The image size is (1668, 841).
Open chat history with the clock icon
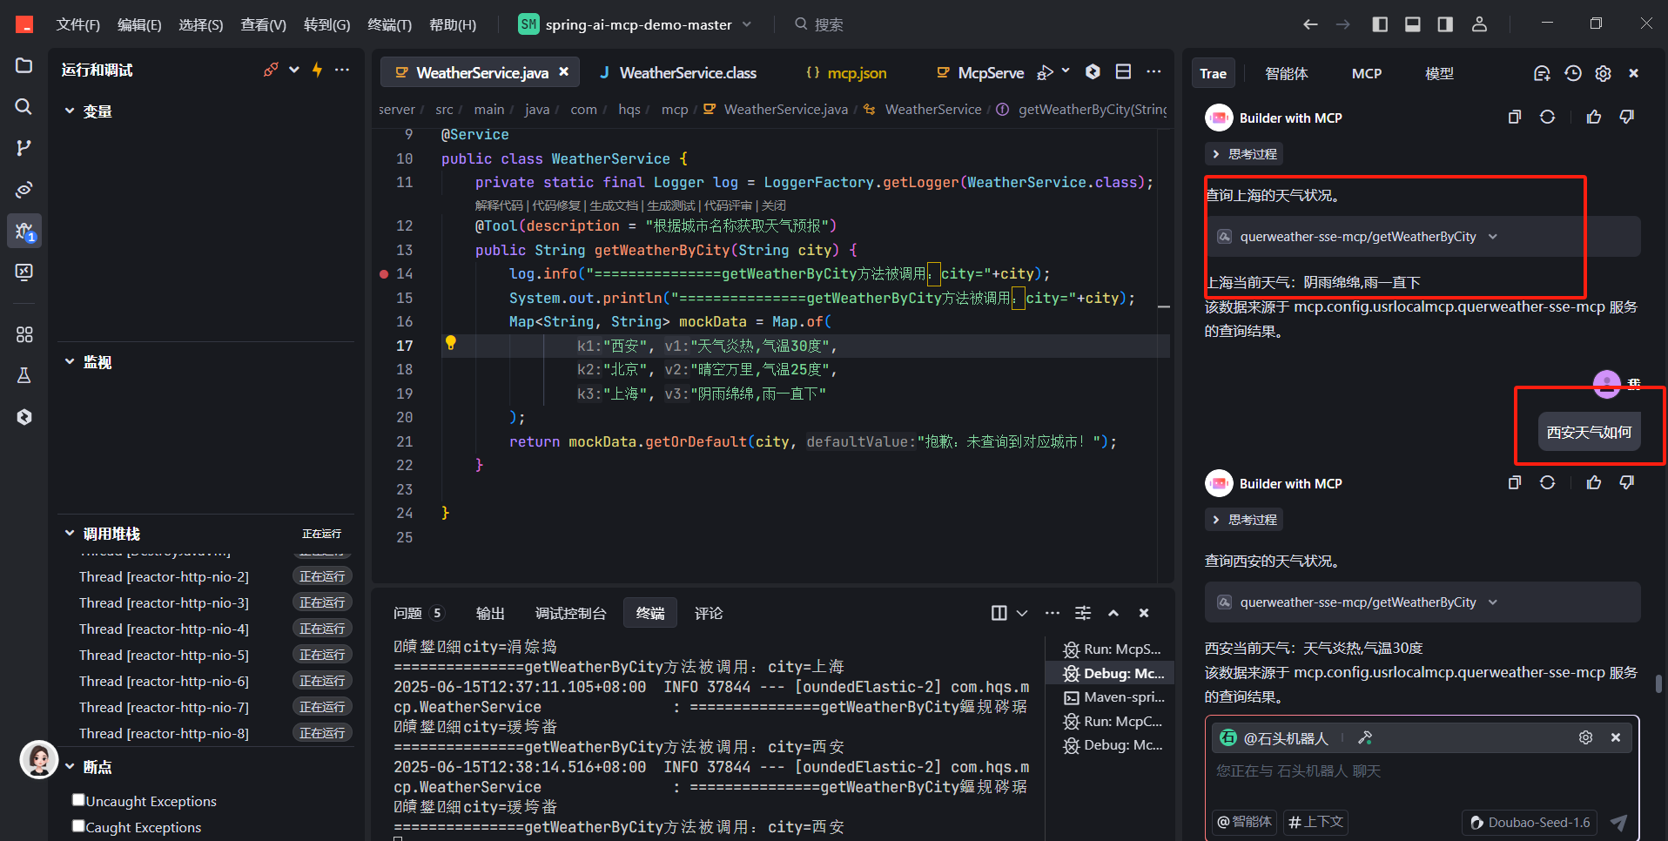pos(1572,73)
